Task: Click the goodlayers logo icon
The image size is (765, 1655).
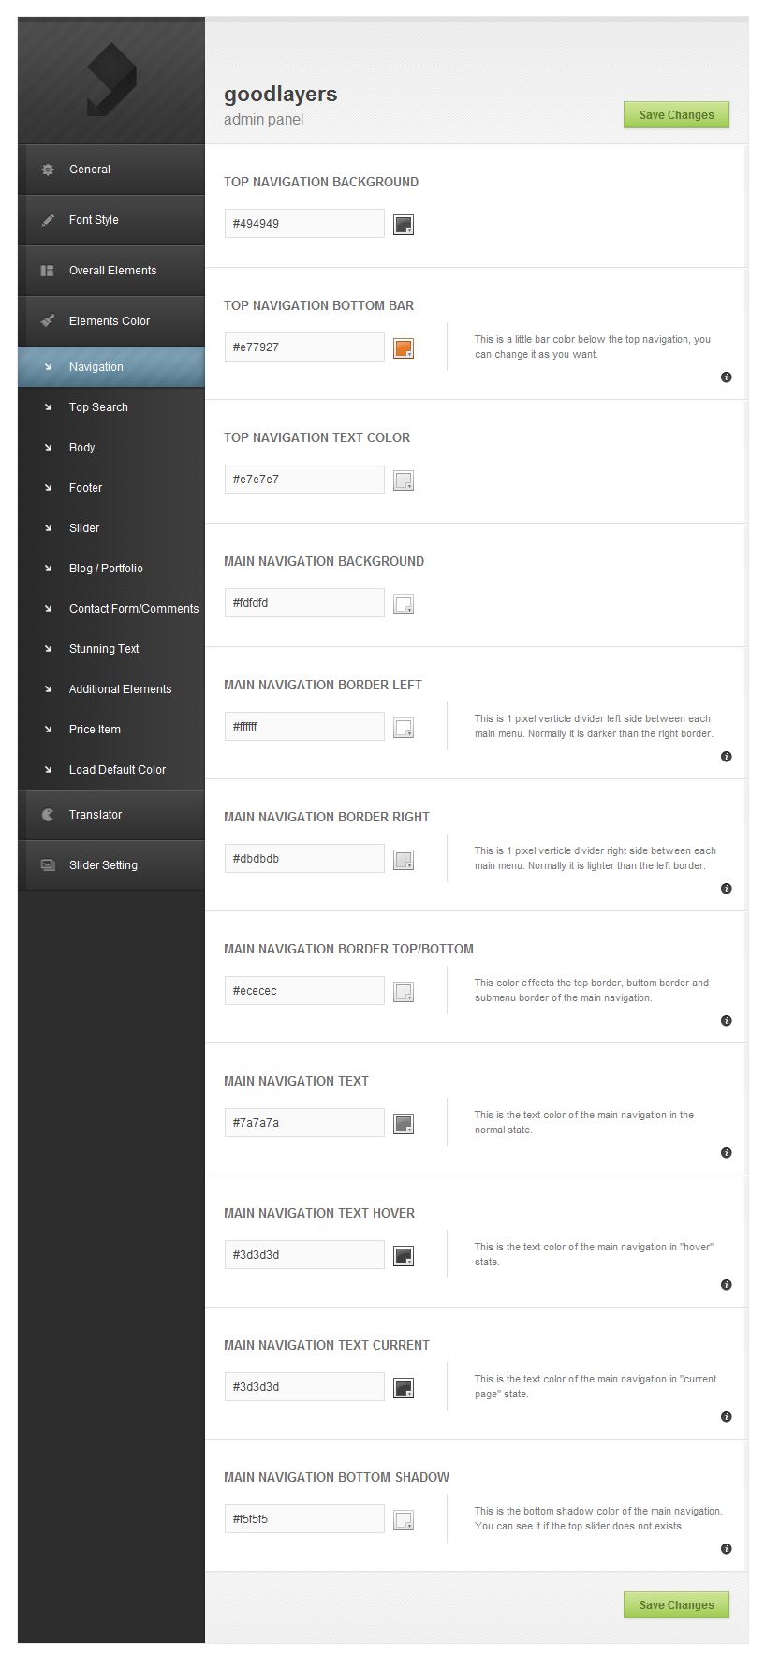Action: pyautogui.click(x=111, y=80)
